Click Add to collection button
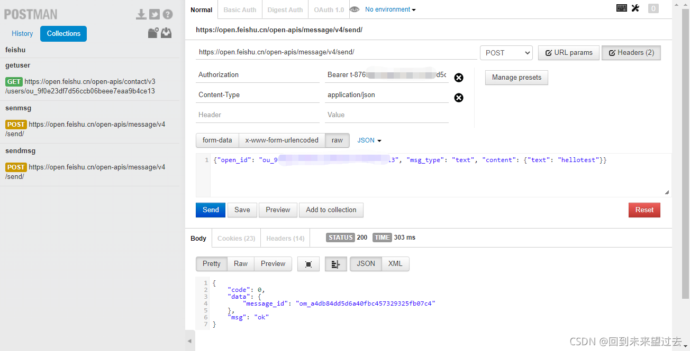690x351 pixels. coord(331,210)
